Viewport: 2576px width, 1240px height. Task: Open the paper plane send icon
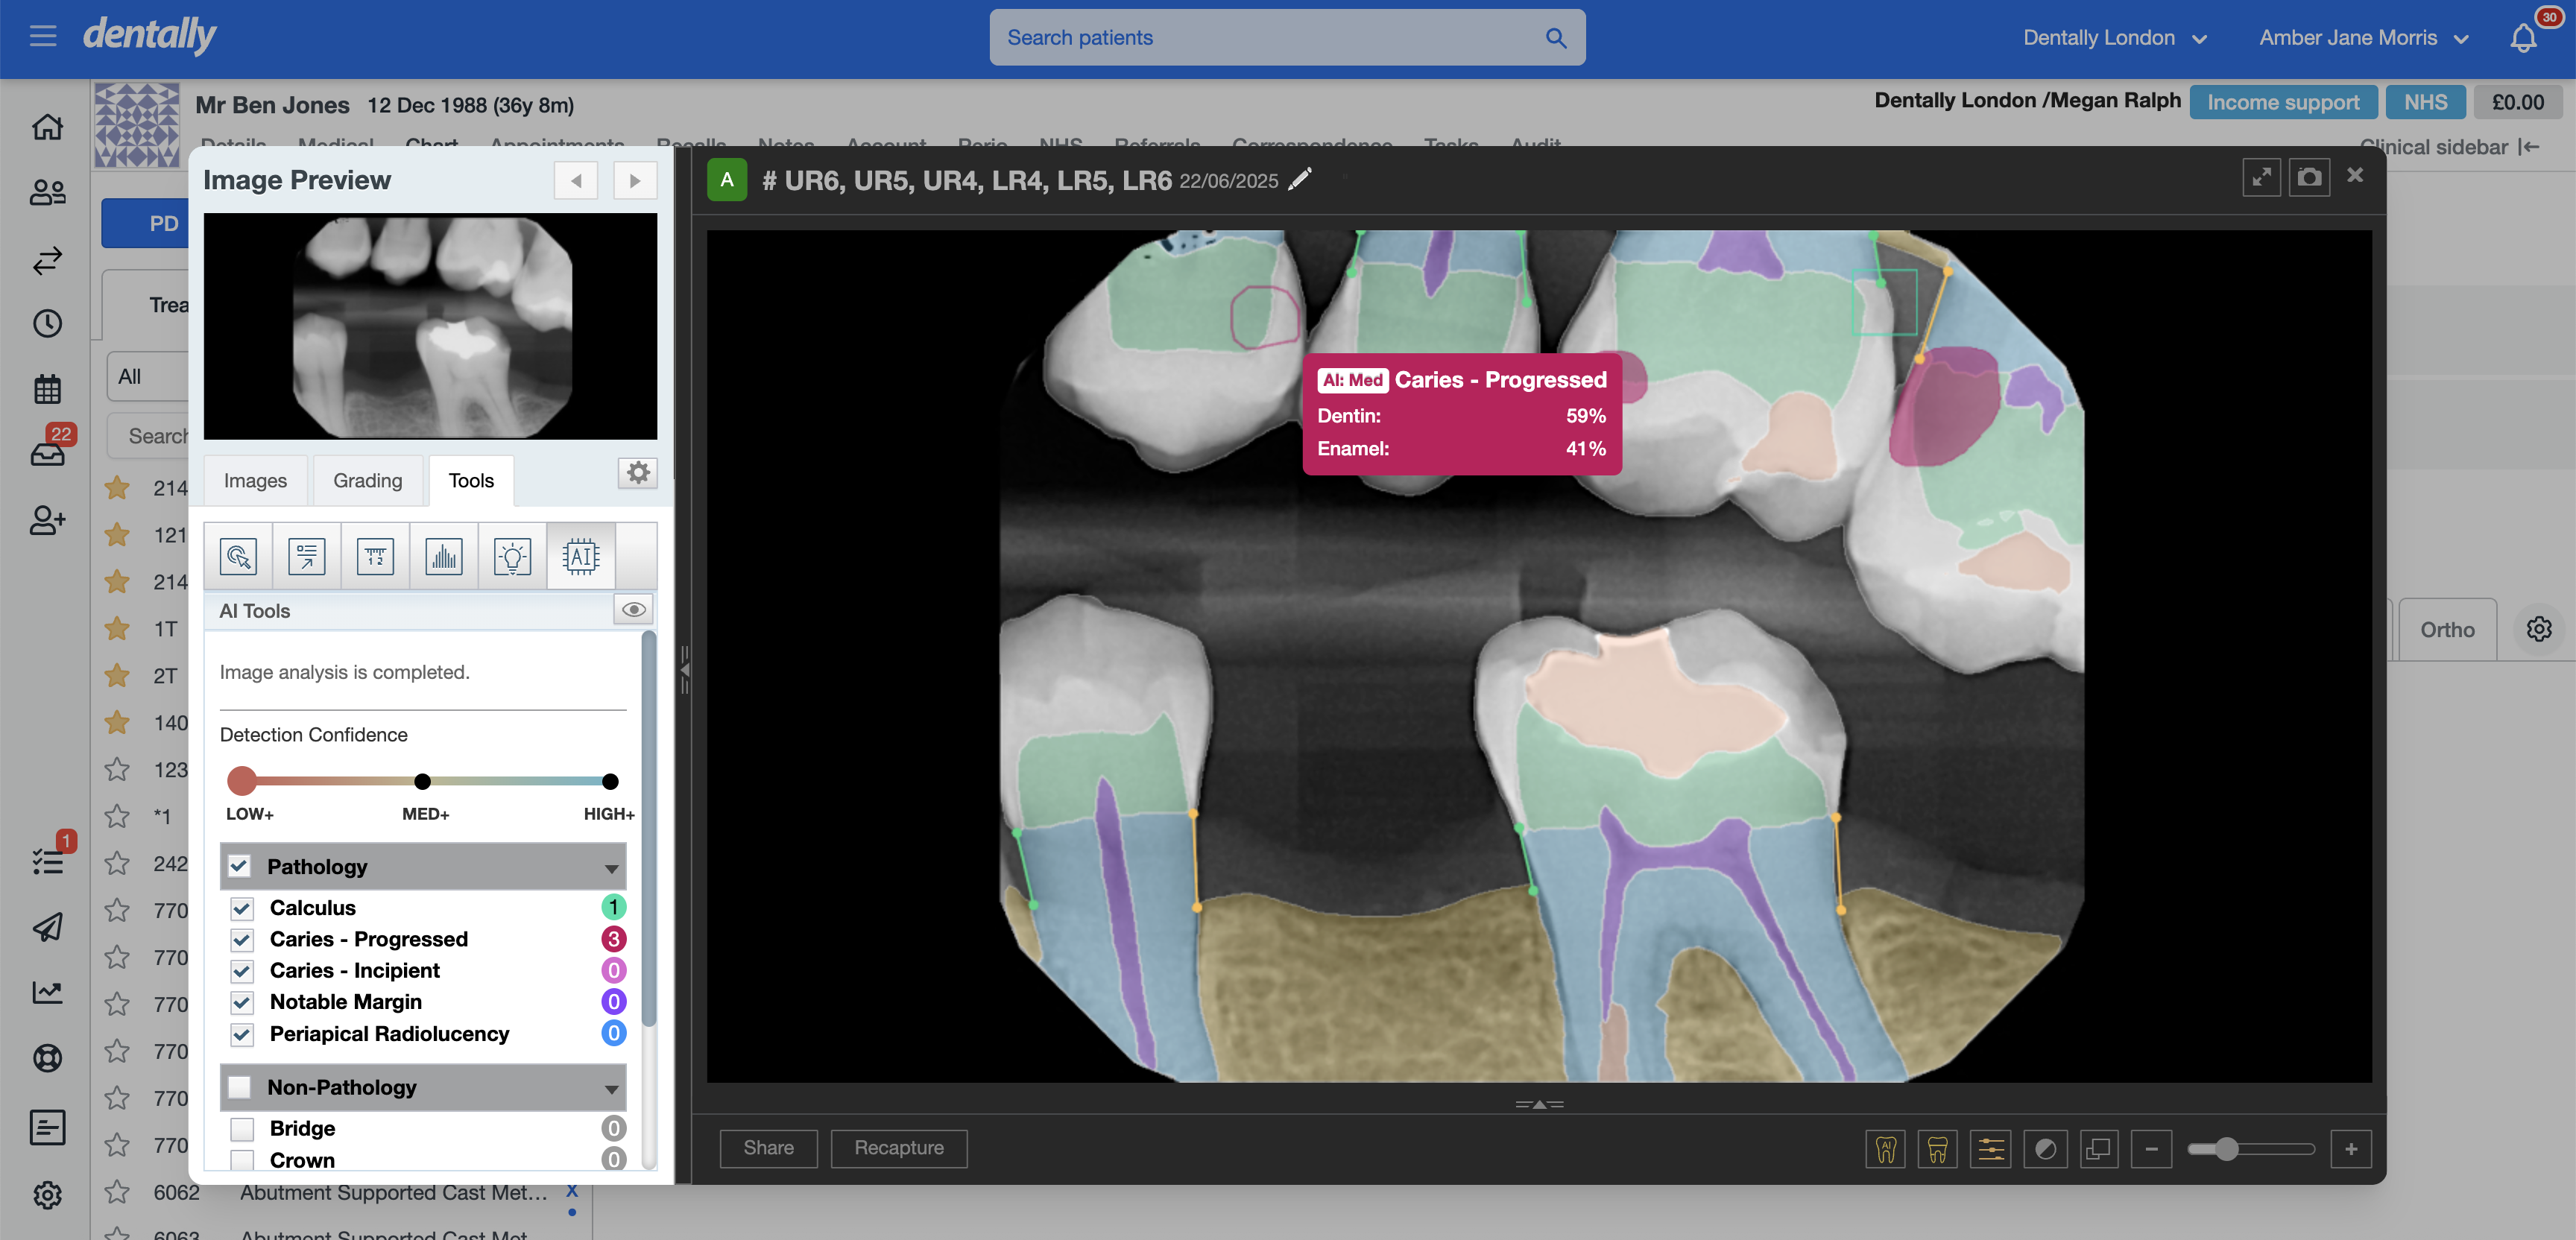pyautogui.click(x=47, y=927)
